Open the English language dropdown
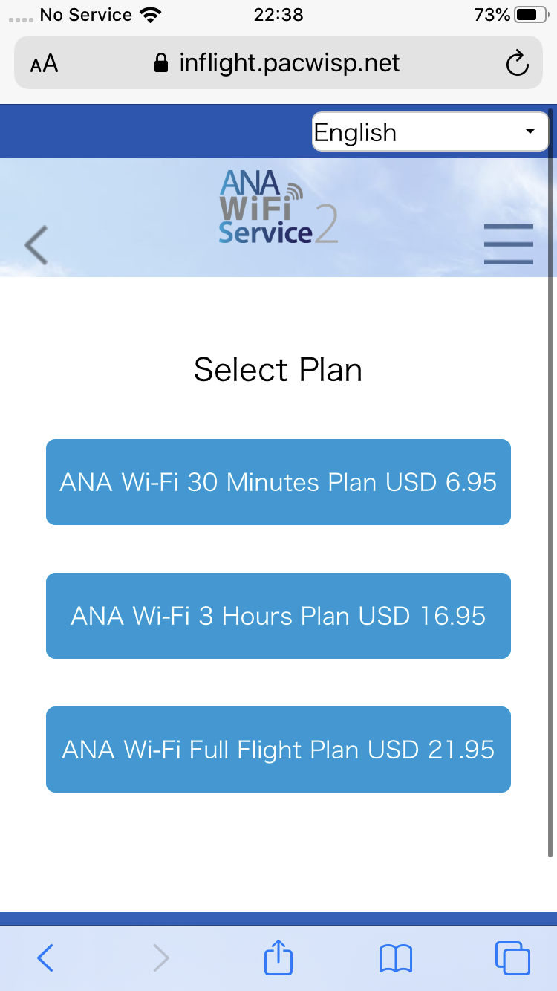Viewport: 557px width, 991px height. point(430,132)
